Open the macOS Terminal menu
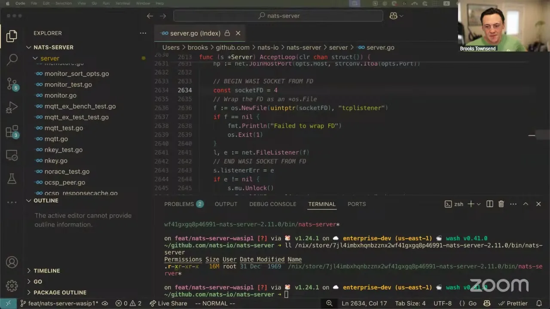 coord(123,3)
